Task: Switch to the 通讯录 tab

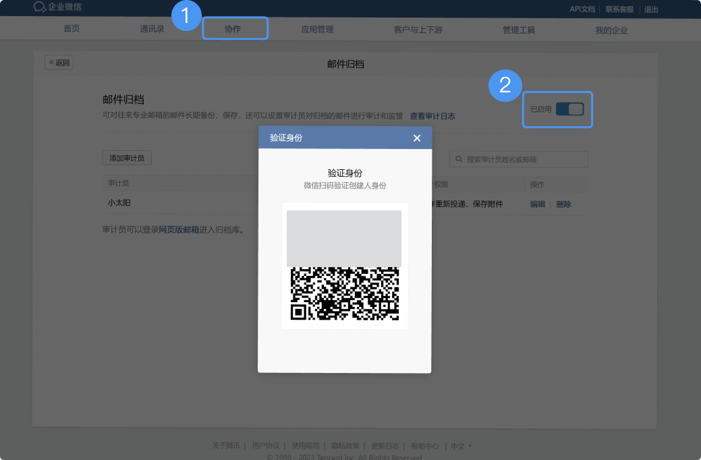Action: tap(152, 29)
